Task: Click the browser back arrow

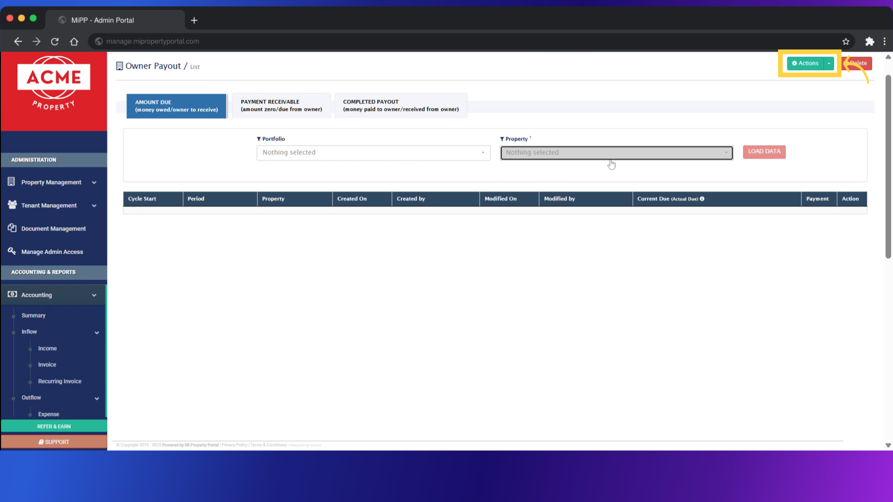Action: pos(18,41)
